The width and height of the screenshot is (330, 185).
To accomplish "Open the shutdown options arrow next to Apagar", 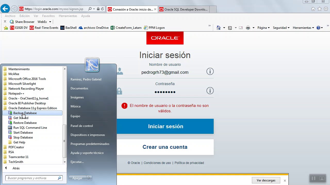I will [89, 178].
